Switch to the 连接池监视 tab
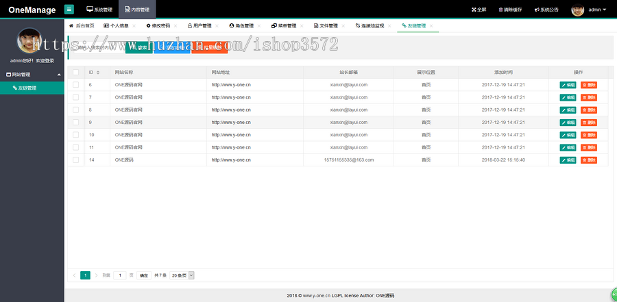Image resolution: width=617 pixels, height=302 pixels. pos(370,25)
